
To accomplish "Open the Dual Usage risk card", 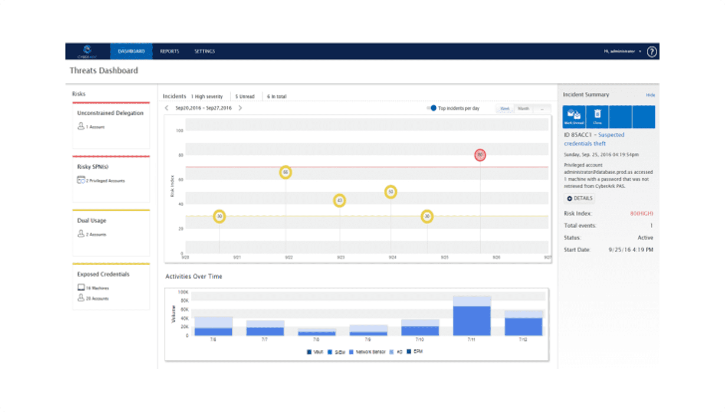I will pos(111,233).
